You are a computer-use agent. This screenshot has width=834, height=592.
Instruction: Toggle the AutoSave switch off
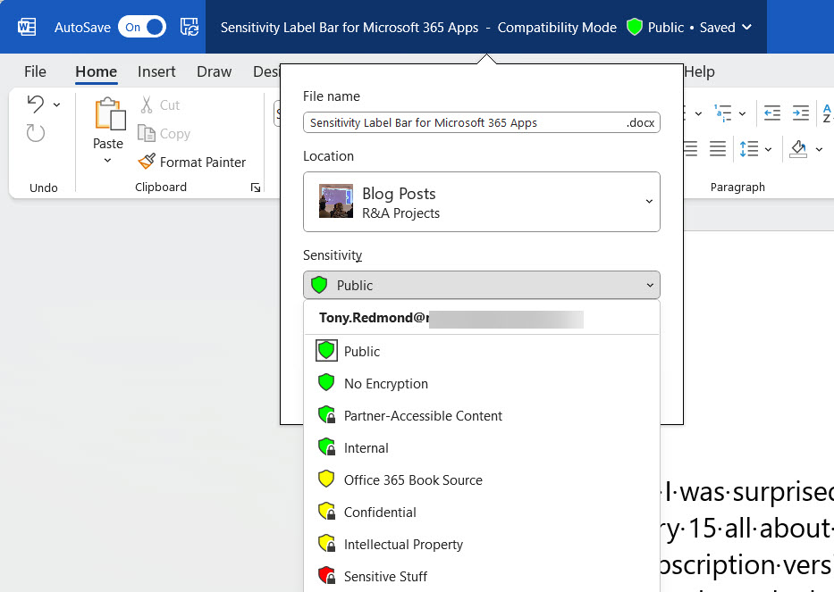pos(142,27)
